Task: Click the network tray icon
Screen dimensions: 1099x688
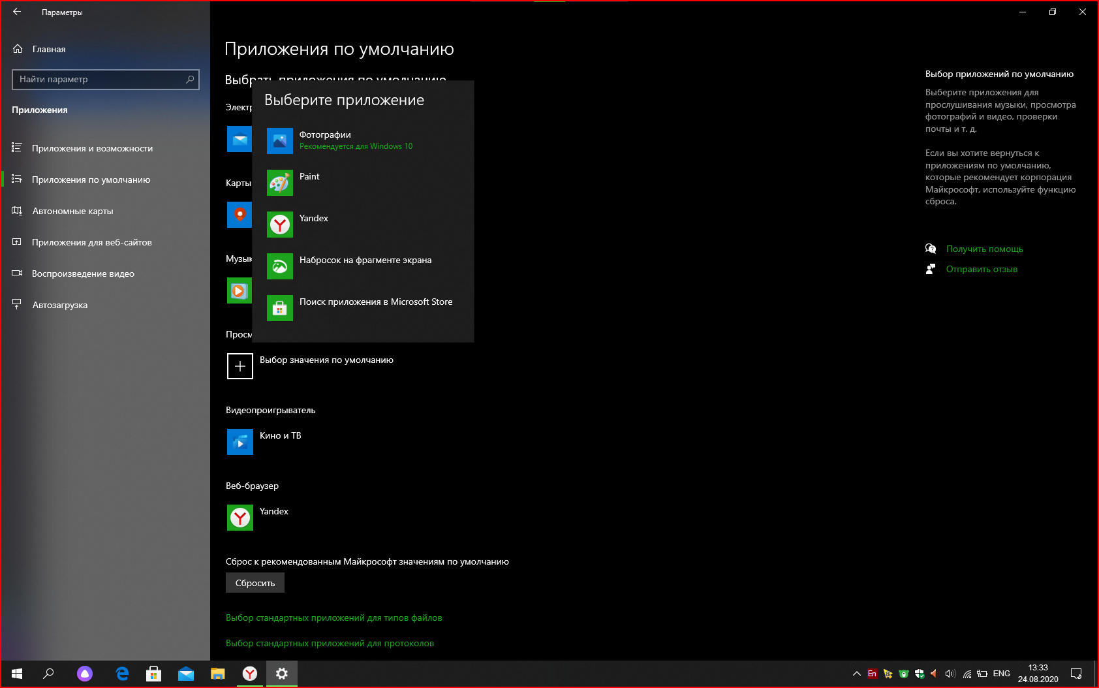Action: tap(967, 674)
